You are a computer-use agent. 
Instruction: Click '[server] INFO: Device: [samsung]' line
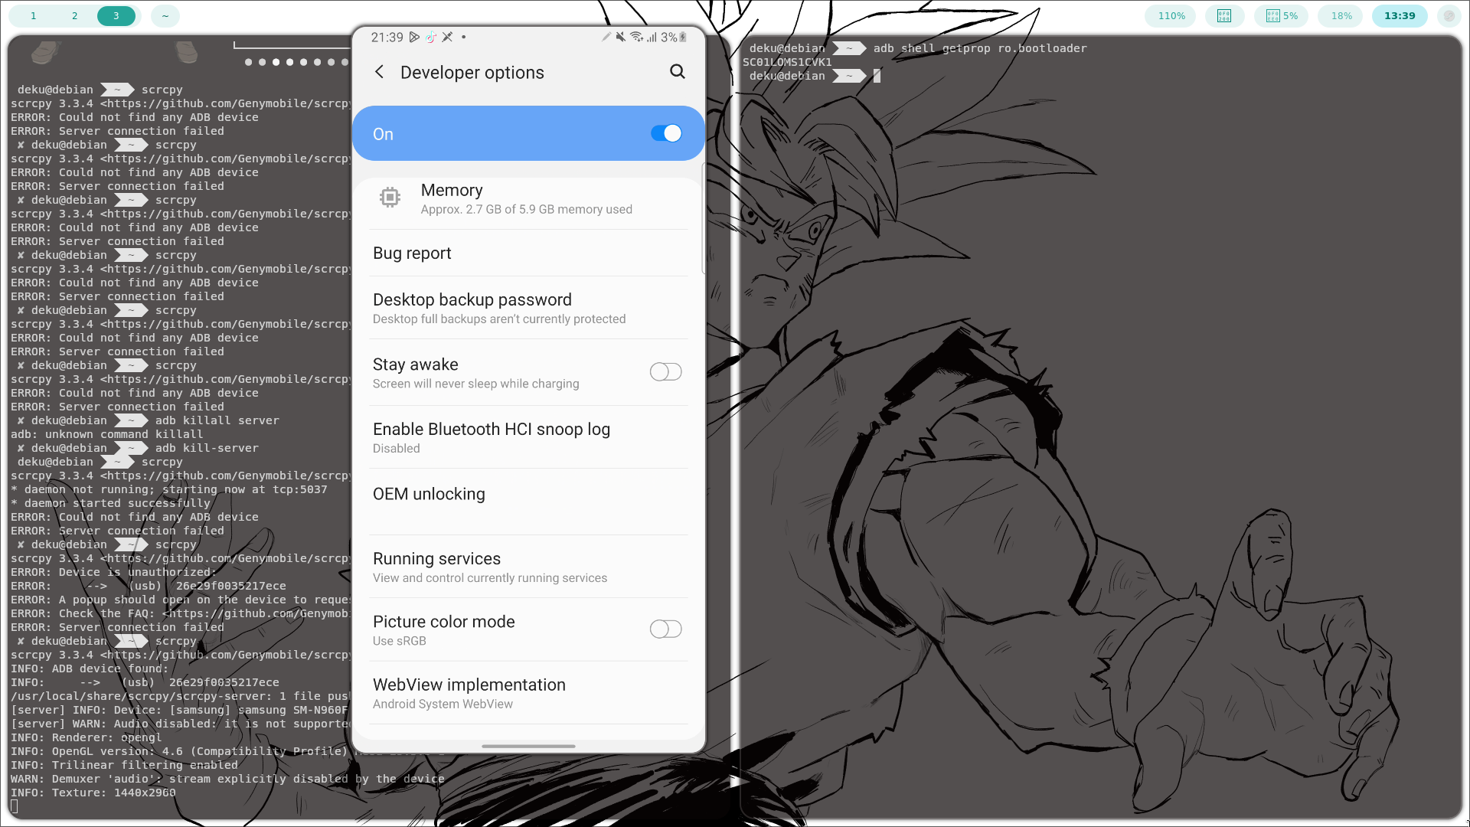click(180, 710)
